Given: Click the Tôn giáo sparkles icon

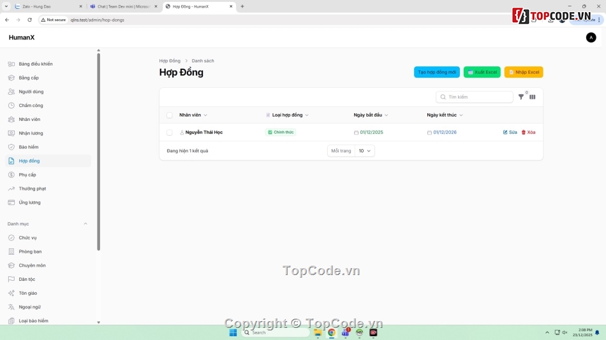Looking at the screenshot, I should coord(11,294).
